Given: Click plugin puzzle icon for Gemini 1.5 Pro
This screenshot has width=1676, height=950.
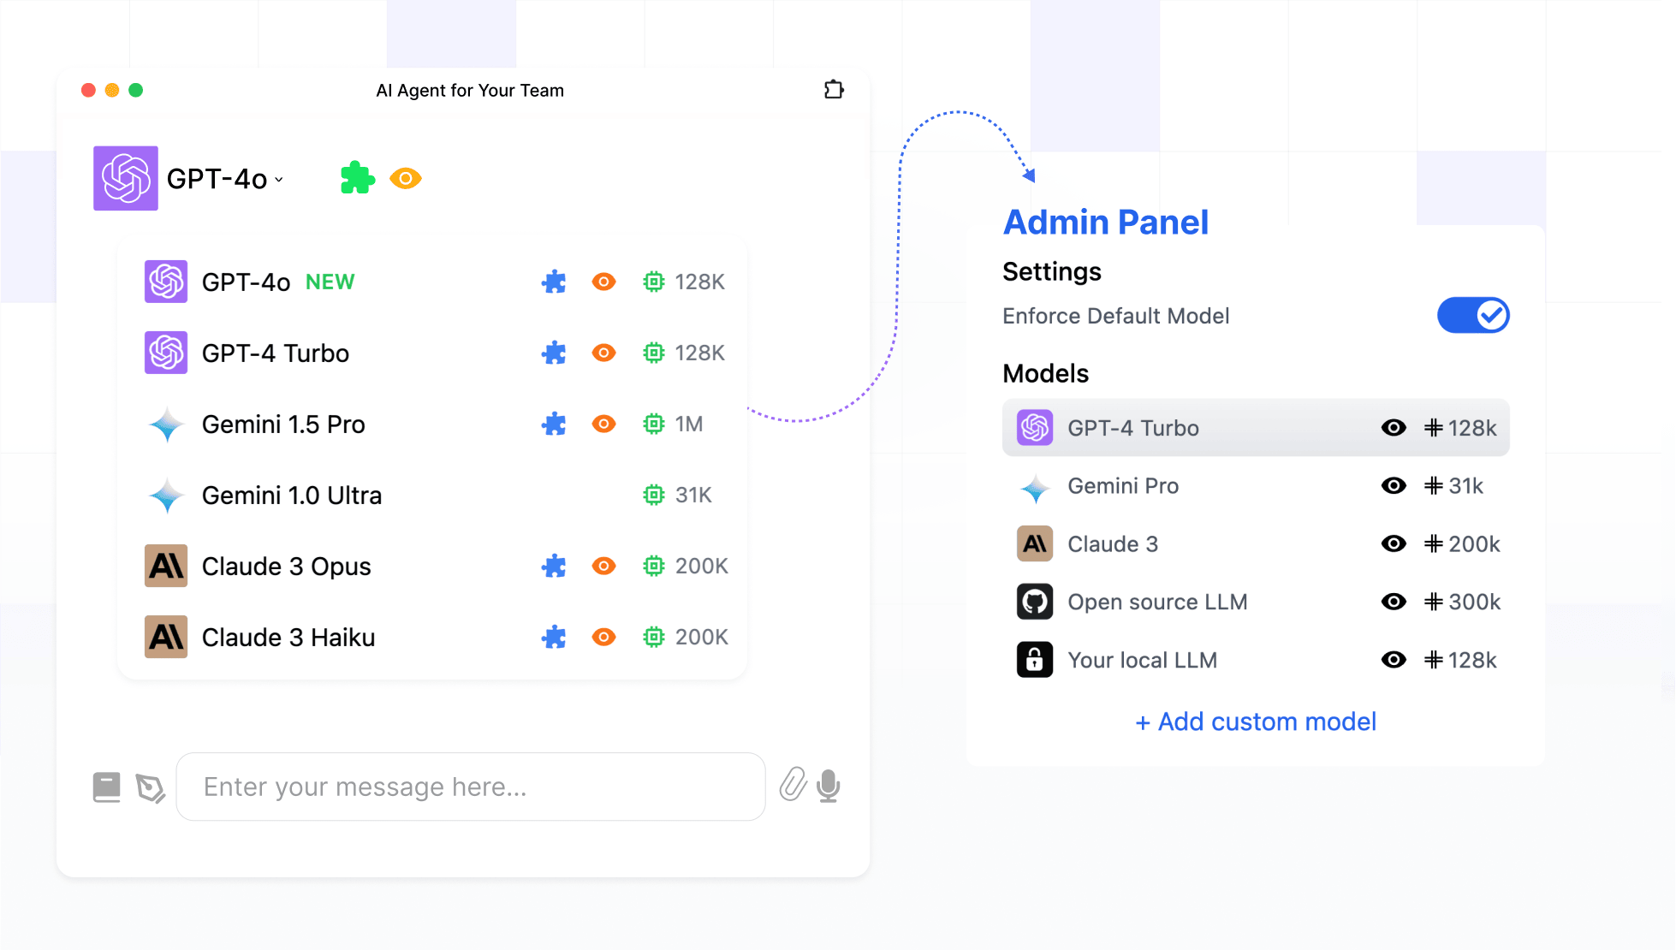Looking at the screenshot, I should coord(554,424).
